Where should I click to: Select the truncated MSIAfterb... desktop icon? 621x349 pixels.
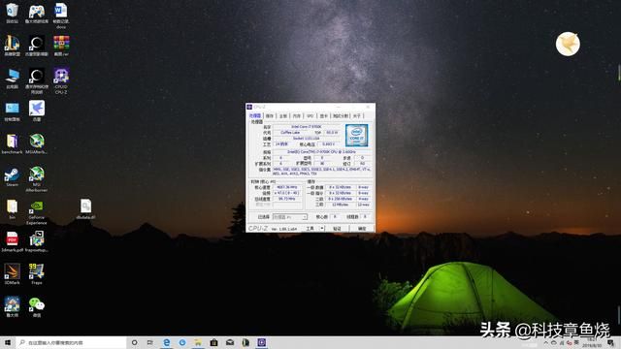[37, 143]
